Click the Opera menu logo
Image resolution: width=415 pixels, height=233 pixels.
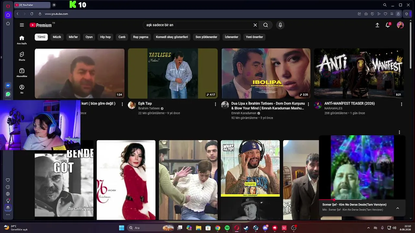pyautogui.click(x=8, y=6)
